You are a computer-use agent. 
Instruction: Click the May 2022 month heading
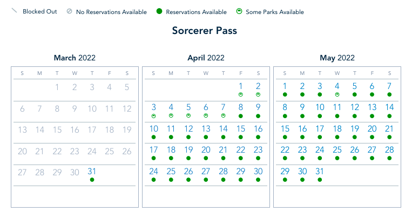pyautogui.click(x=337, y=58)
